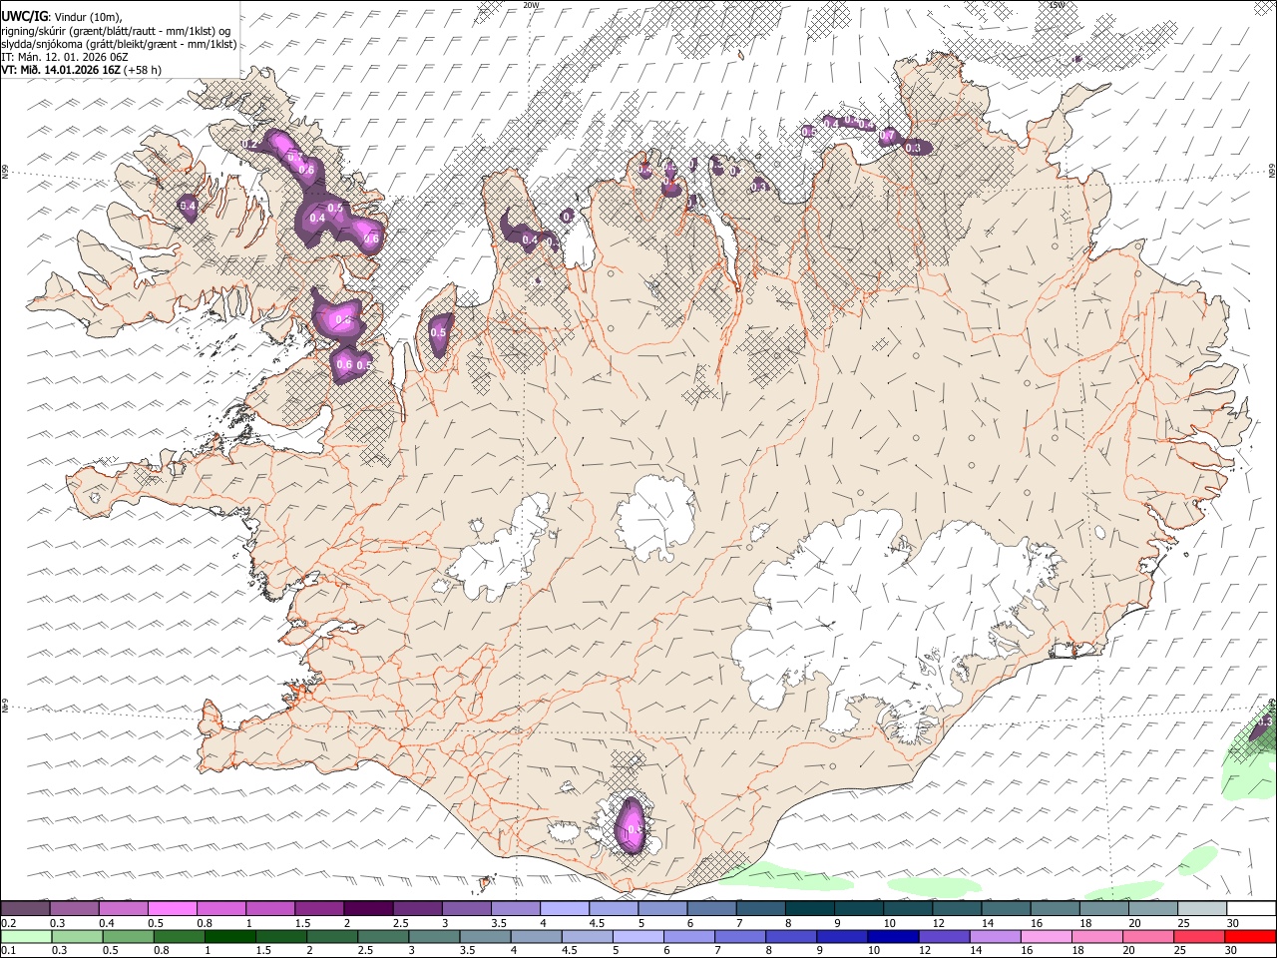The image size is (1277, 958).
Task: Pick the lightest green swatch after 0.1, lower scale
Action: pos(25,937)
